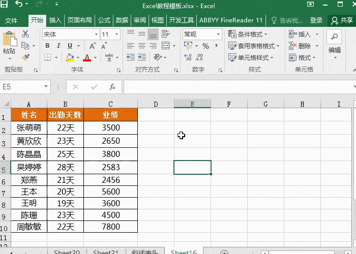Image resolution: width=356 pixels, height=254 pixels.
Task: Click the find magnifier editing icon
Action: [x=334, y=37]
